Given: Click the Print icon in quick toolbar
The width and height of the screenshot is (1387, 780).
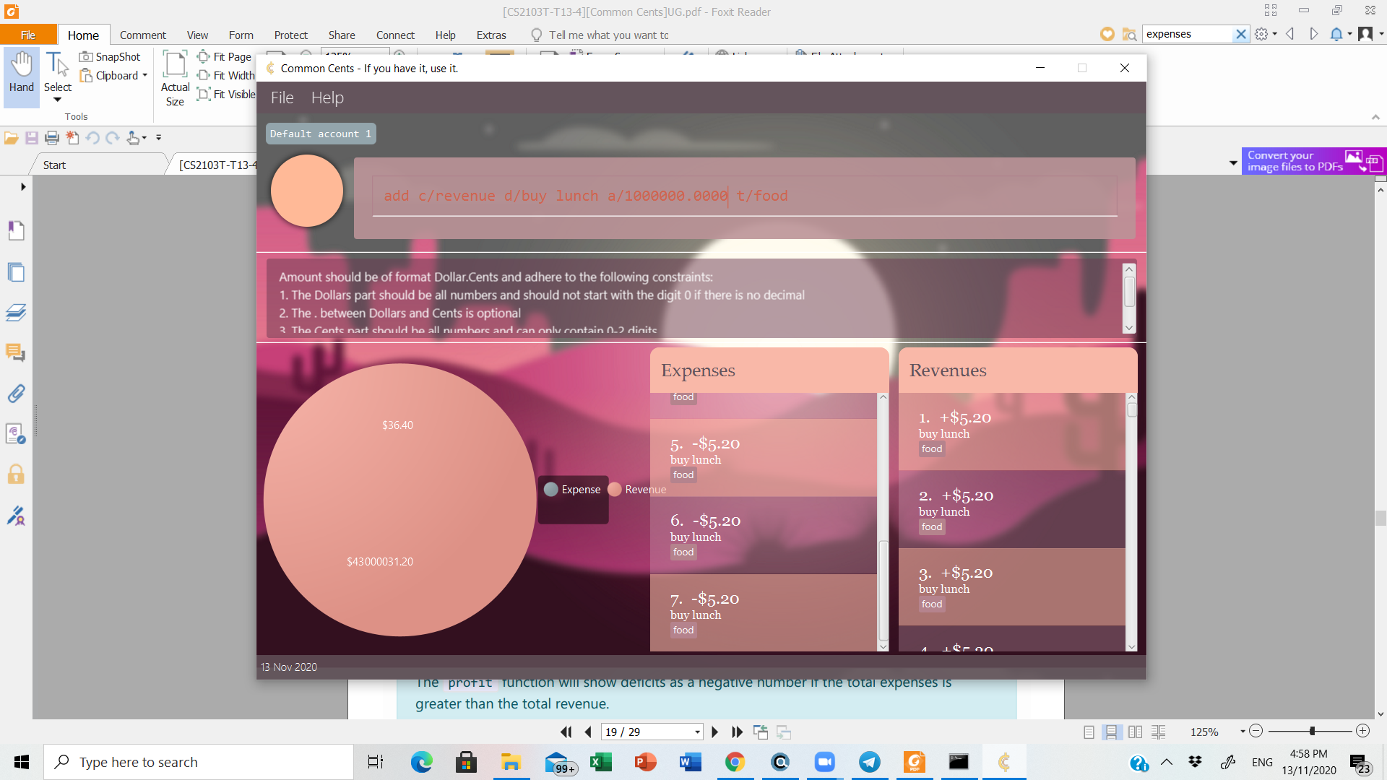Looking at the screenshot, I should pos(52,137).
